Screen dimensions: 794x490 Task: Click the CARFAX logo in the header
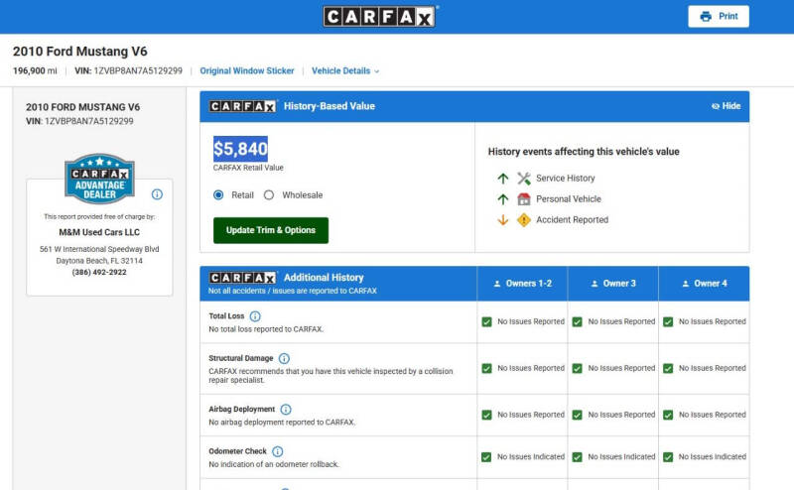tap(380, 17)
